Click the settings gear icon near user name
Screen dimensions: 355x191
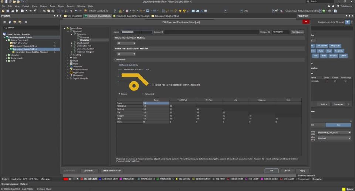329,6
